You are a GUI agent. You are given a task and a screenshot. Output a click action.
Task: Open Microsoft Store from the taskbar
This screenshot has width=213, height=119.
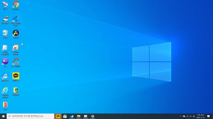(x=65, y=116)
